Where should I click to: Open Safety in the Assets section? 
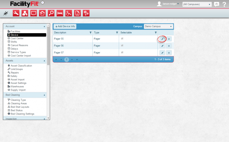(x=14, y=76)
